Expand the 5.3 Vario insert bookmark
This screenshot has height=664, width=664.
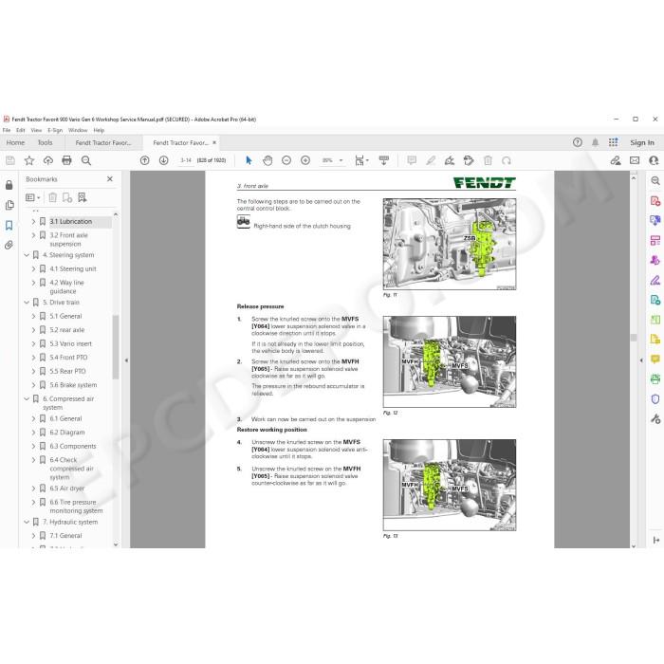[x=33, y=343]
